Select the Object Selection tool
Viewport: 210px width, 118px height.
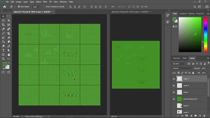tap(9, 20)
